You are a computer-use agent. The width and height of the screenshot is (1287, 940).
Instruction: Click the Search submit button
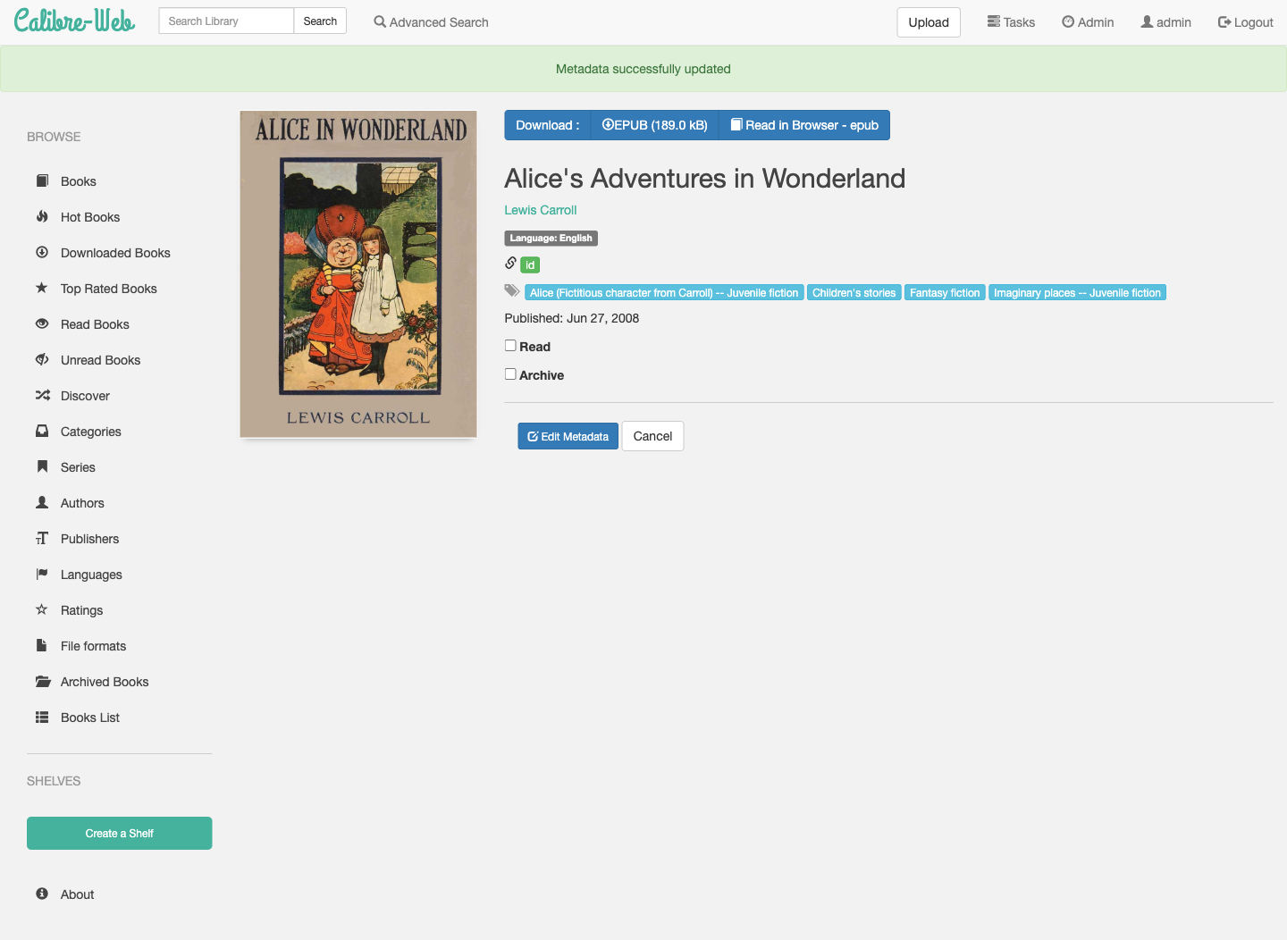[320, 21]
